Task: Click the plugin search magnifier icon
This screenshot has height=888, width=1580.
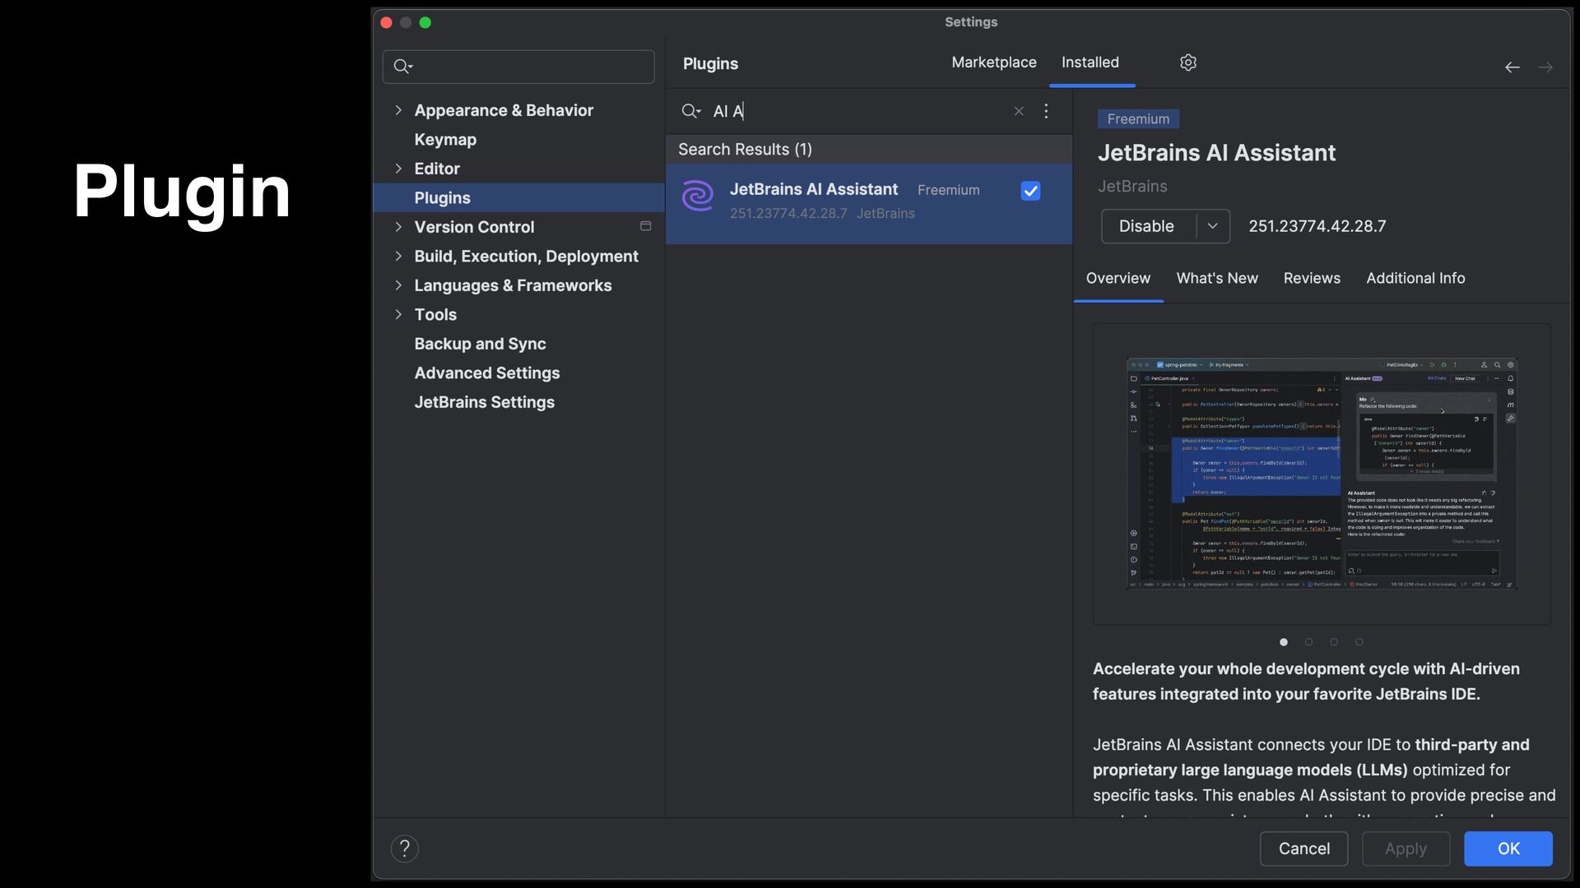Action: pos(690,111)
